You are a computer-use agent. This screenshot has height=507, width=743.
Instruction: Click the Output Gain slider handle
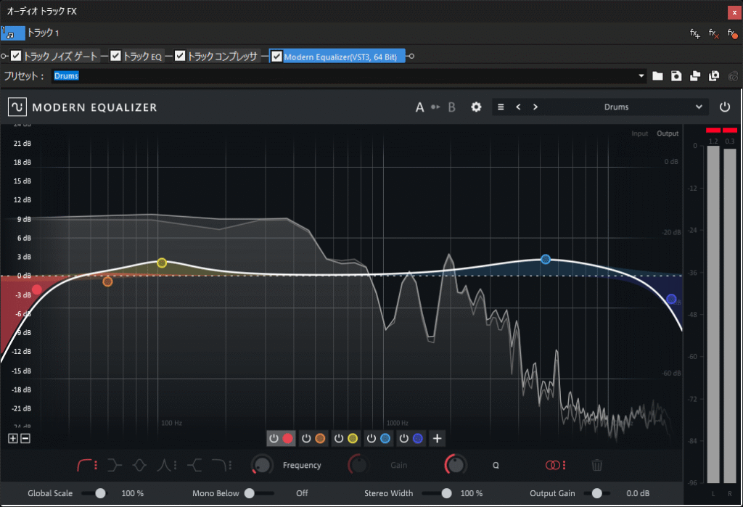[x=596, y=493]
